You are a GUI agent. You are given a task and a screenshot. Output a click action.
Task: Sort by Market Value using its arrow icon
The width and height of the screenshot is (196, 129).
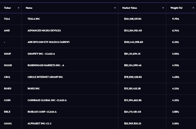point(163,8)
